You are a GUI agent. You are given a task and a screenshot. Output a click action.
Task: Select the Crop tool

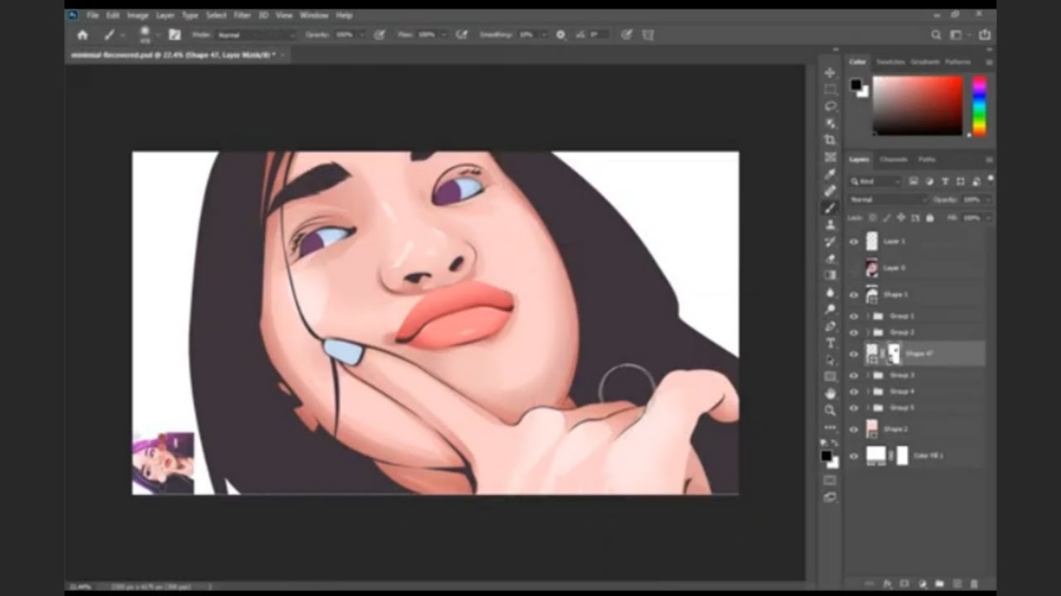coord(830,140)
